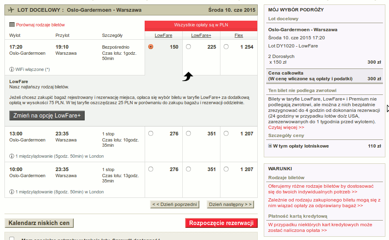Open link Oferujemy różne rodzaje biletów

point(321,189)
